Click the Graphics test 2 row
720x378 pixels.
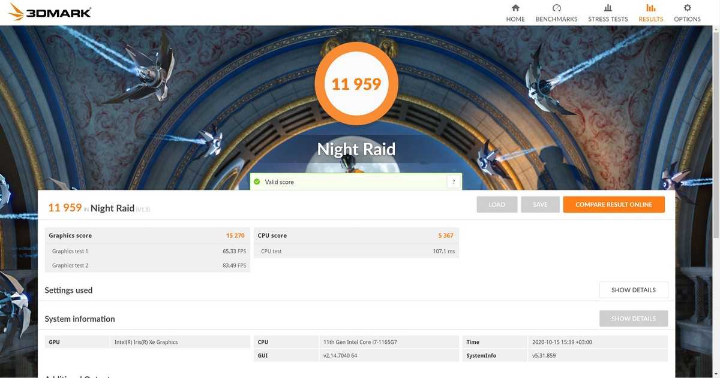point(147,265)
